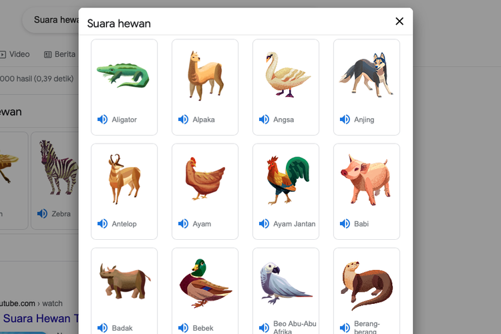Play the Antelop sound speaker icon
501x334 pixels.
coord(102,224)
